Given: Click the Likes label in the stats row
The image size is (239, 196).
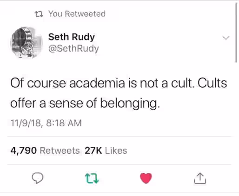Looking at the screenshot, I should click(116, 150).
